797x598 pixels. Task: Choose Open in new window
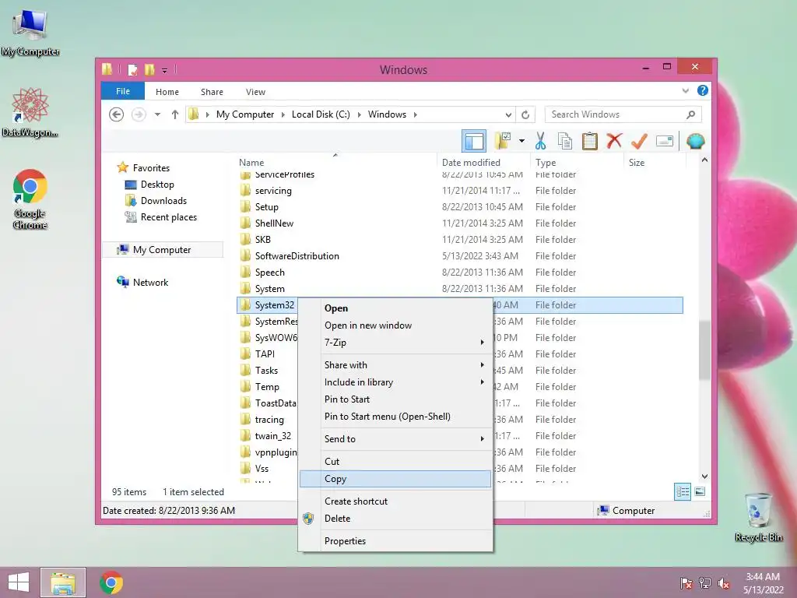pyautogui.click(x=395, y=325)
